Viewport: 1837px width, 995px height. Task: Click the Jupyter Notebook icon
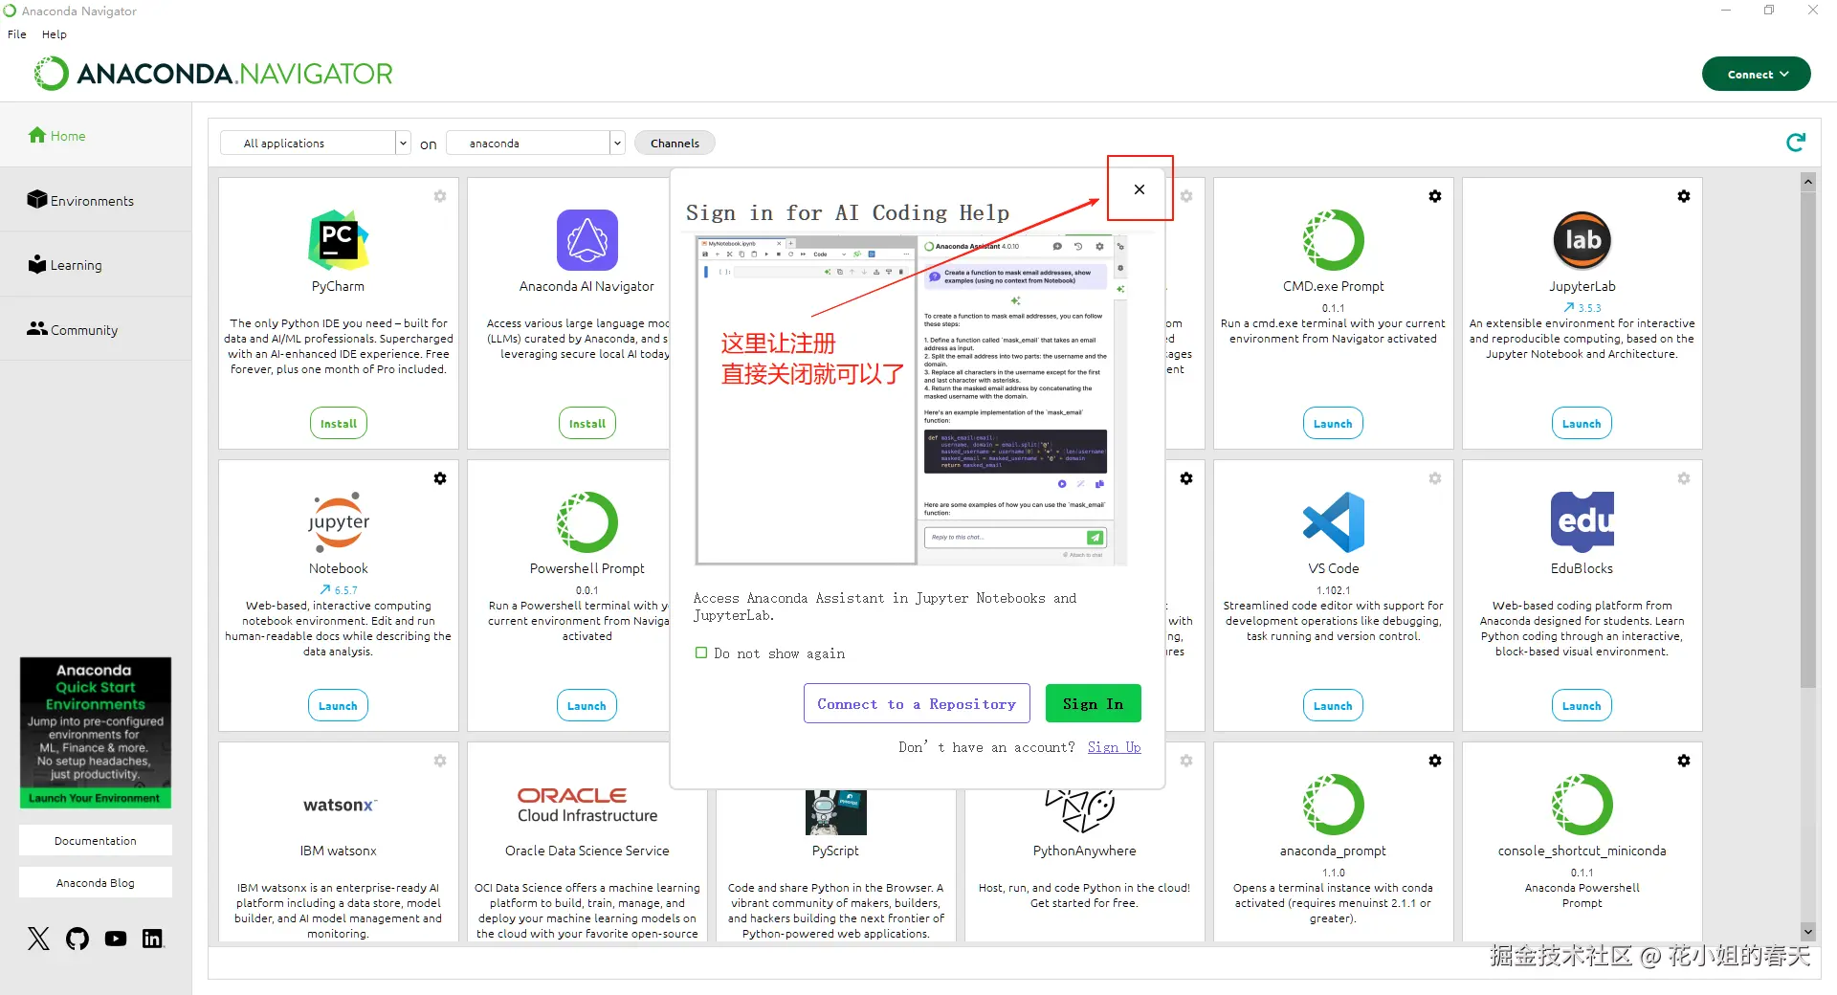[338, 521]
